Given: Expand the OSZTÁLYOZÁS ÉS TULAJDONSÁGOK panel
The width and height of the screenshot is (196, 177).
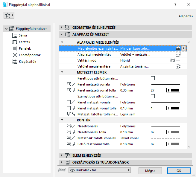Looking at the screenshot, I should point(61,162).
